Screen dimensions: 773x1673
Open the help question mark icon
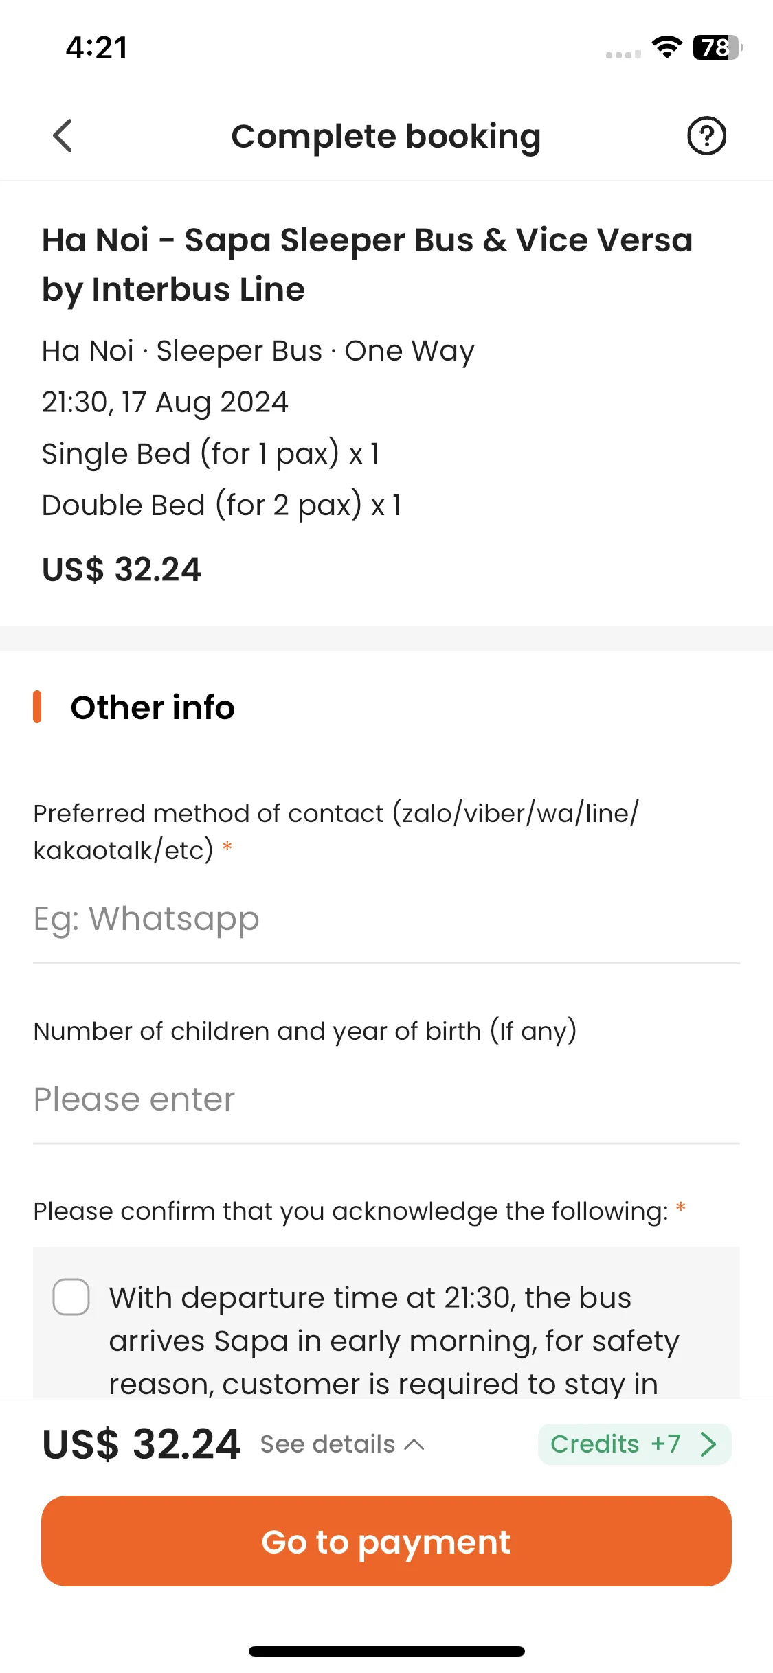click(x=706, y=135)
